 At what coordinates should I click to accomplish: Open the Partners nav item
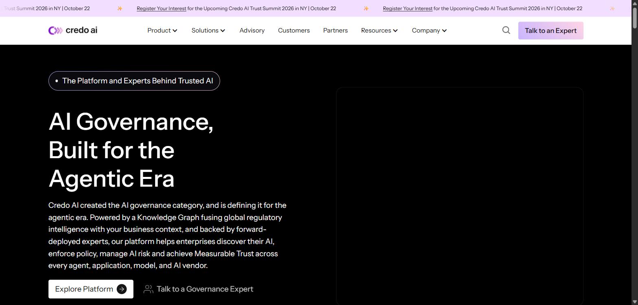[335, 30]
